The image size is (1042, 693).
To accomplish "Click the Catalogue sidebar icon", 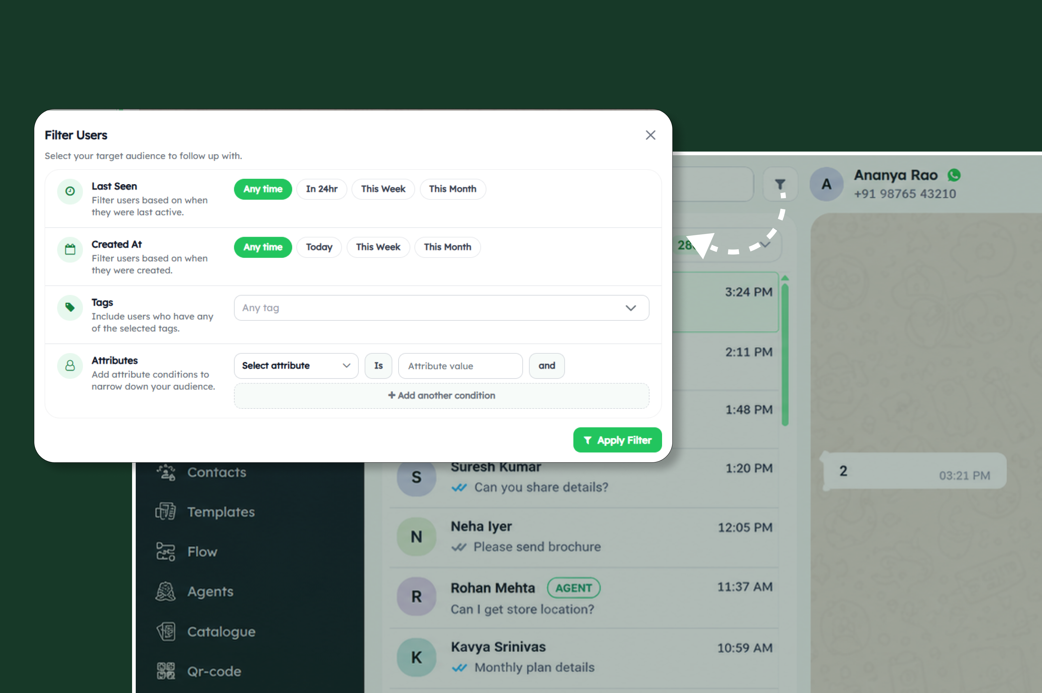I will (x=166, y=632).
